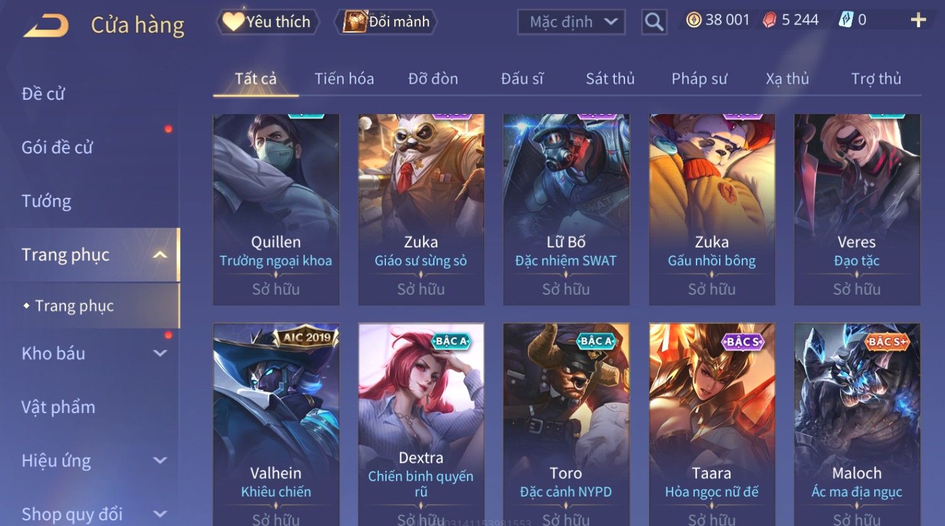Open the search magnifier icon
This screenshot has width=945, height=526.
coord(654,22)
